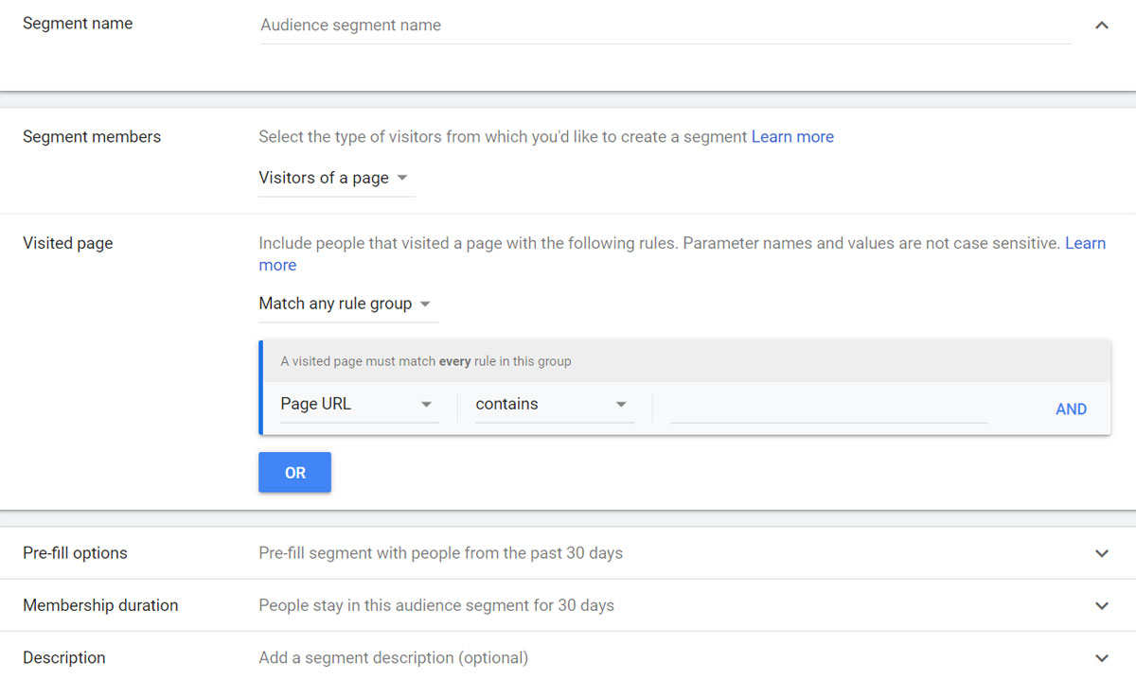Click the Audience segment name input field
Screen dimensions: 1136x679
click(666, 26)
